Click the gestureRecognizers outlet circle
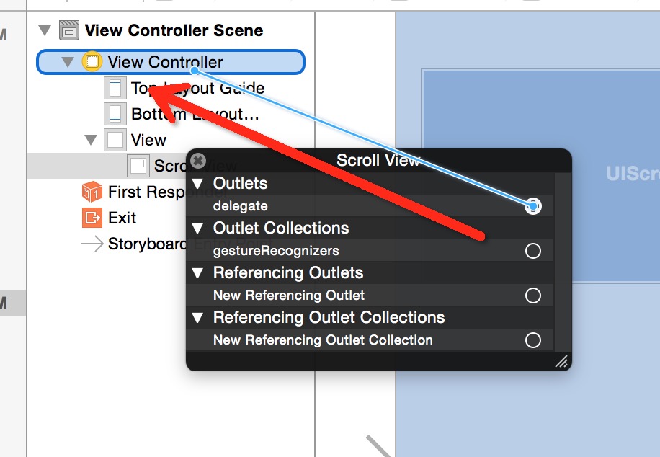The height and width of the screenshot is (457, 660). [533, 251]
